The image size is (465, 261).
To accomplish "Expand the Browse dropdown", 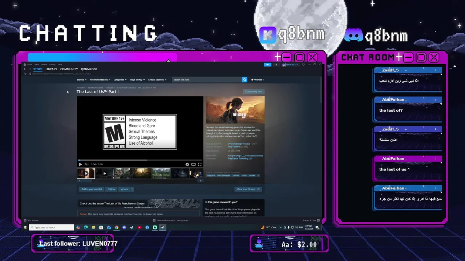I will (81, 79).
